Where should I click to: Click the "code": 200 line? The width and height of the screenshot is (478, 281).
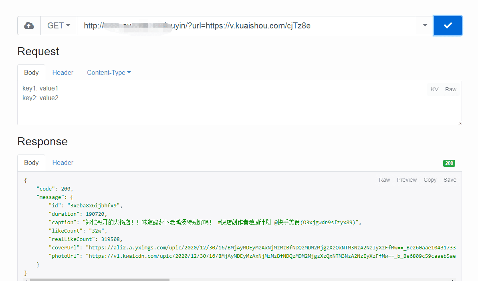[x=54, y=189]
